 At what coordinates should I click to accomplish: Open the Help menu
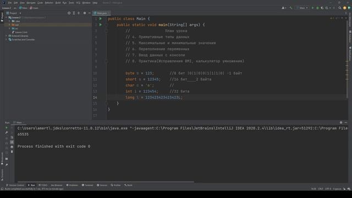click(95, 3)
